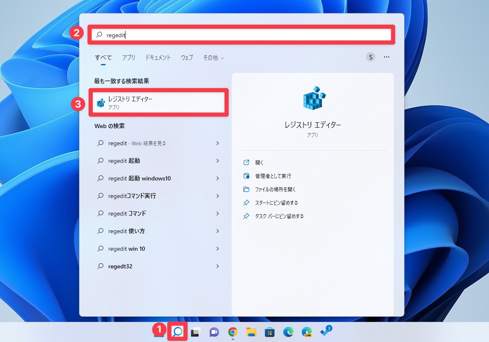
Task: Select suggestion regedit 使い方
Action: (x=158, y=231)
